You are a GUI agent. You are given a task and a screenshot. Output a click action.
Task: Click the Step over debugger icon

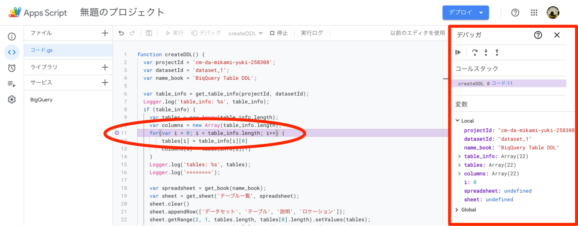(475, 52)
